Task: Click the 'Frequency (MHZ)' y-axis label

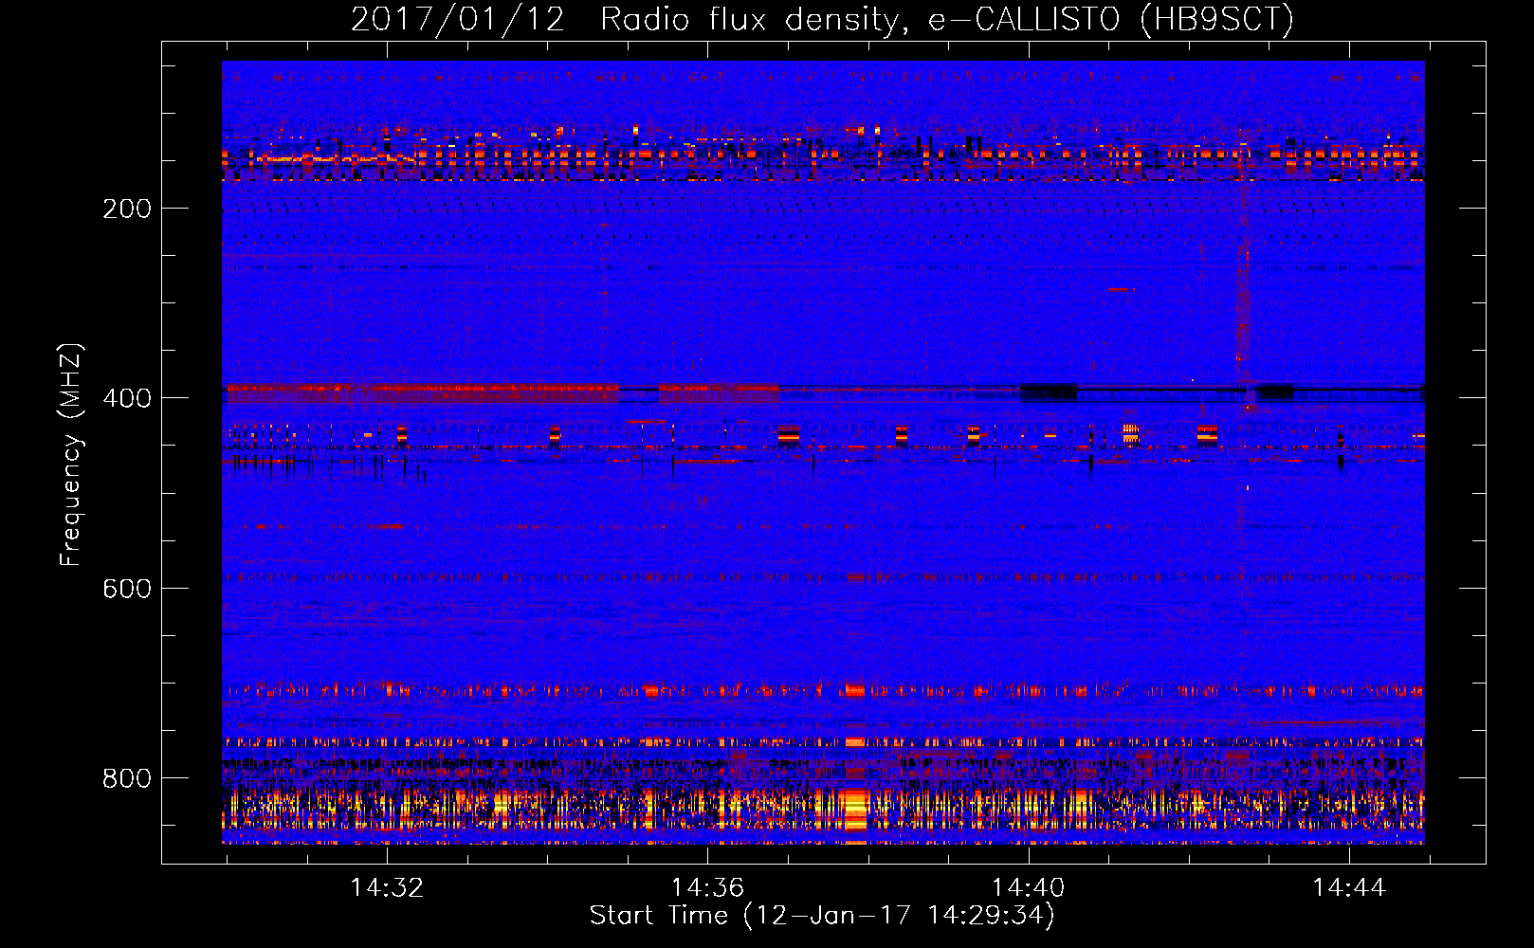Action: 71,454
